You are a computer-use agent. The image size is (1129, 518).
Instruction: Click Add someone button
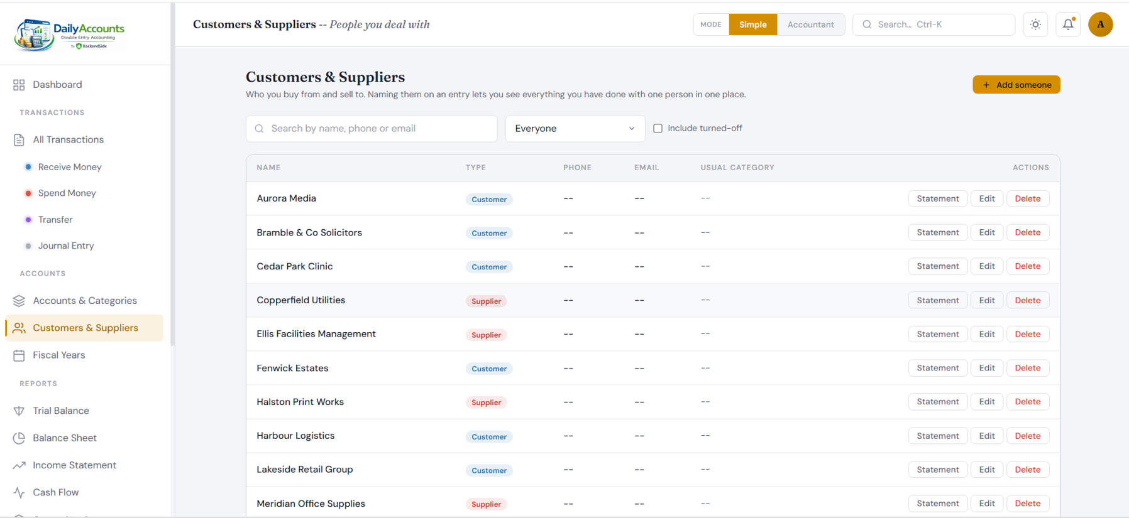(x=1016, y=85)
